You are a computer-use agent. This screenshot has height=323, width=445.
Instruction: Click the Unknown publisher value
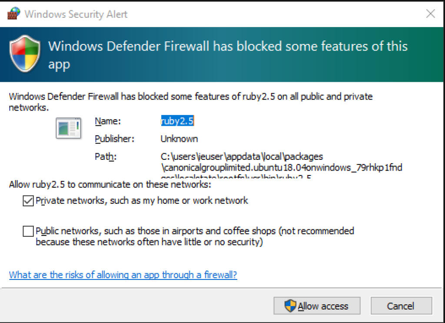179,139
